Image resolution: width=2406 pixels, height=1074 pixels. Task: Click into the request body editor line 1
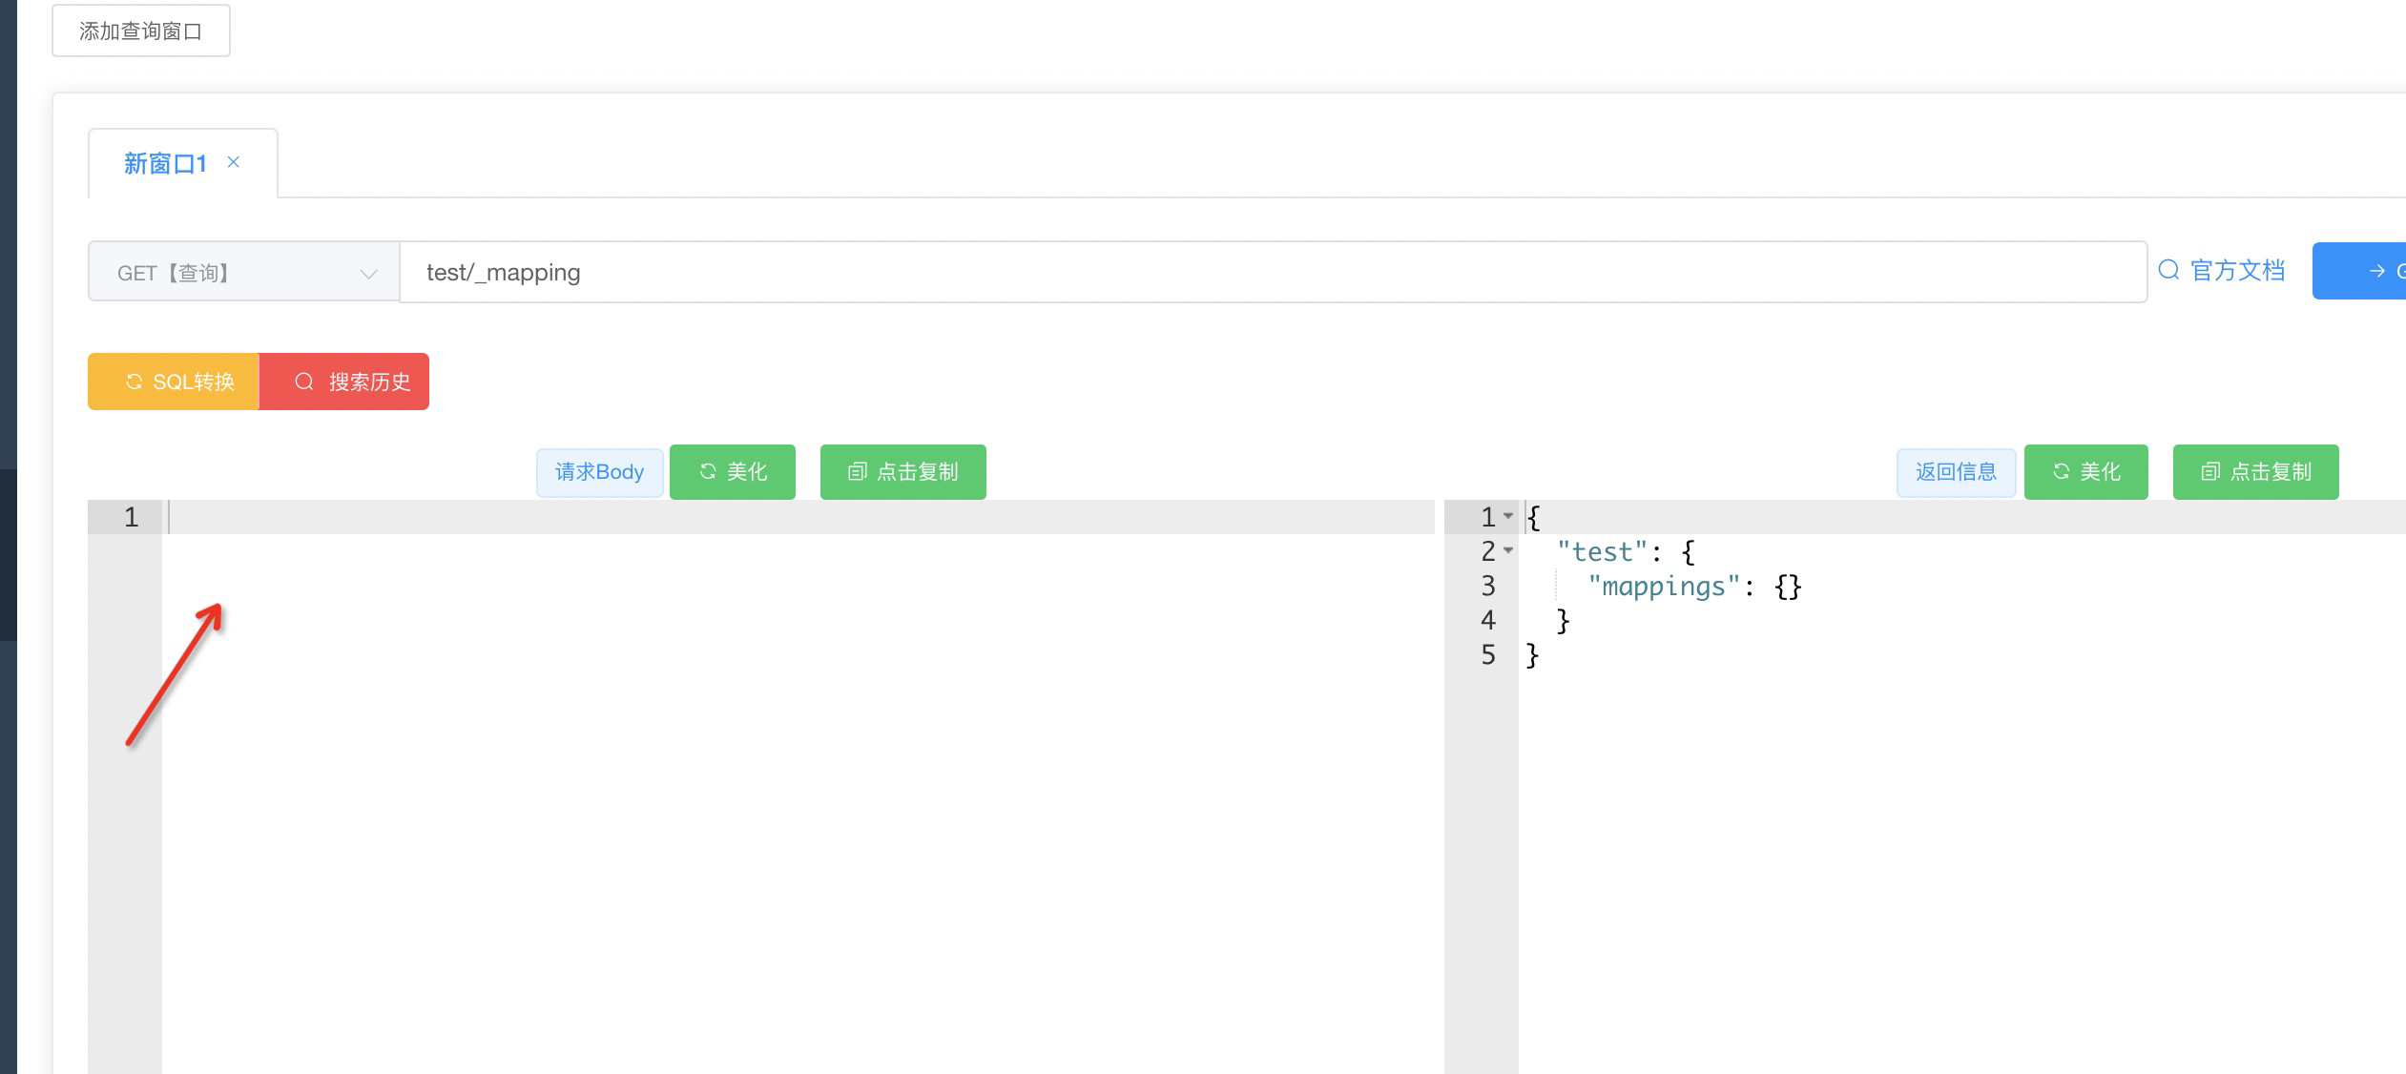[763, 517]
